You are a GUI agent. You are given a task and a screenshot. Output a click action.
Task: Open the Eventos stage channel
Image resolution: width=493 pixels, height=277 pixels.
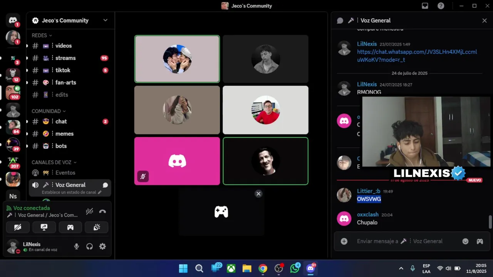(70, 173)
